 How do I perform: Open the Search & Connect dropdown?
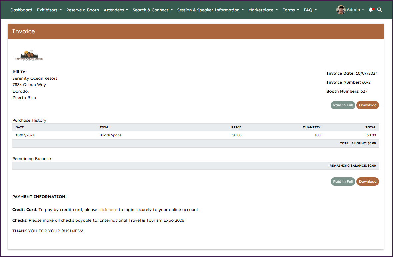[153, 10]
